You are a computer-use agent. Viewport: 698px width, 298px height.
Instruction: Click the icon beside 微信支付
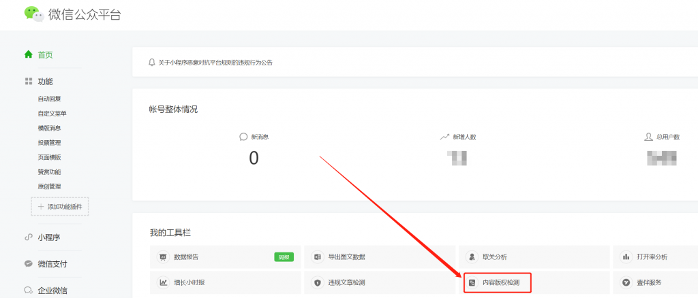coord(29,264)
